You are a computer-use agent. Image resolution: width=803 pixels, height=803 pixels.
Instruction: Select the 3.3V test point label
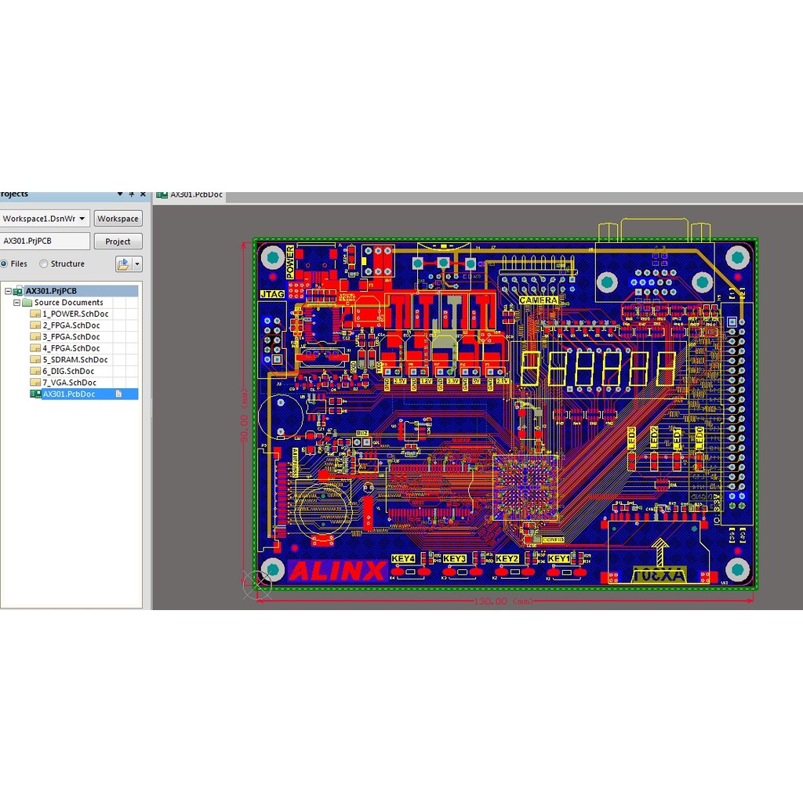452,382
